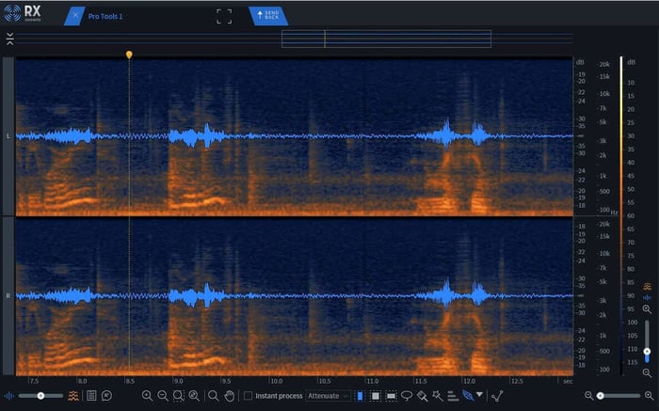Open the spectrogram settings list icon
Viewport: 659px width, 411px height.
pyautogui.click(x=91, y=395)
